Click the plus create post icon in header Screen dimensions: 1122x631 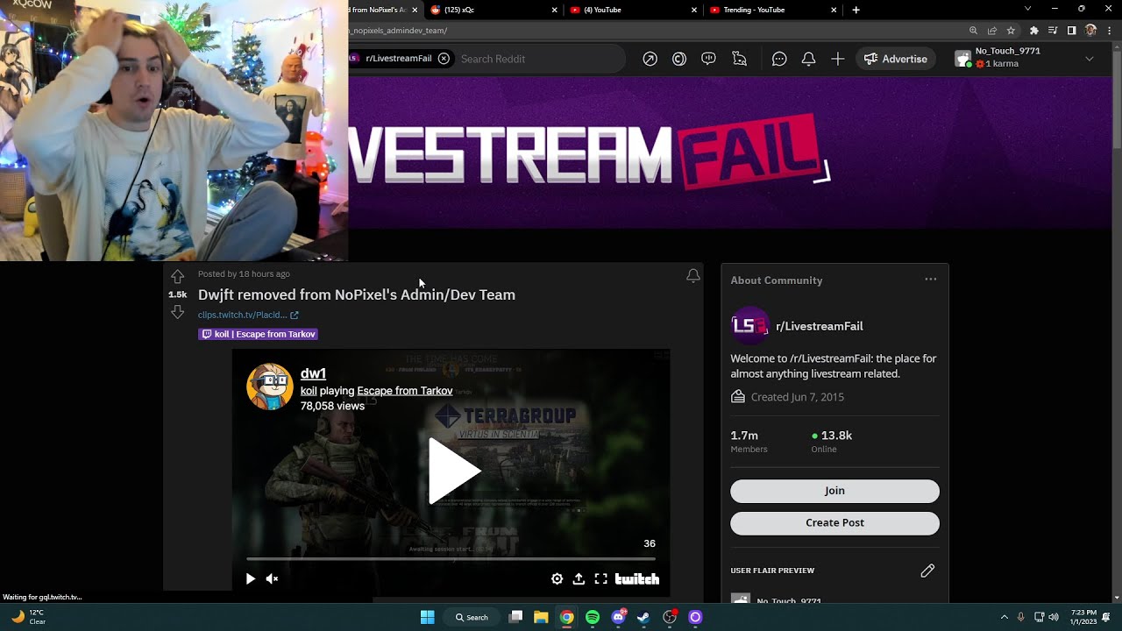838,59
